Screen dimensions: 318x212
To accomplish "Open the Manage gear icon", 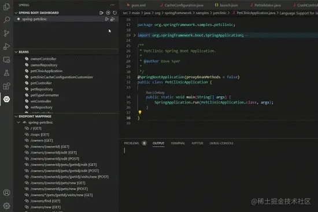I will click(6, 206).
